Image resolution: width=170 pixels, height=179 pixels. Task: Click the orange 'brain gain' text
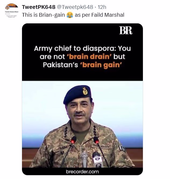coord(101,65)
